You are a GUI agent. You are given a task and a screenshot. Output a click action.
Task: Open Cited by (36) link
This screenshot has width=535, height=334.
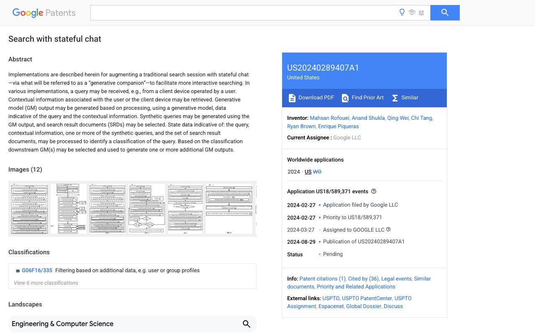pyautogui.click(x=364, y=278)
